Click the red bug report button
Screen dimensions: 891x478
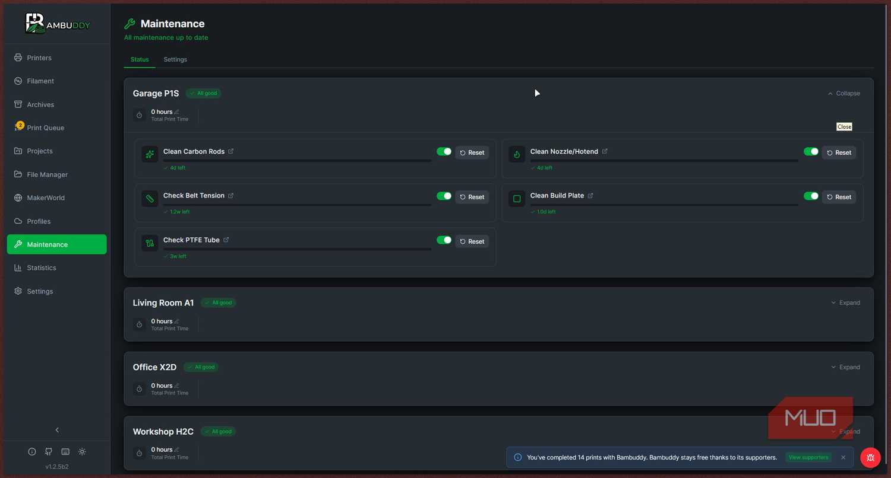click(x=870, y=457)
